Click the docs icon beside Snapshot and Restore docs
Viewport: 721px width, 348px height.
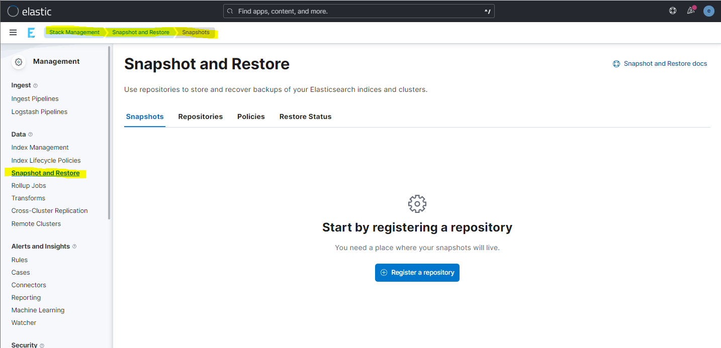(x=616, y=64)
